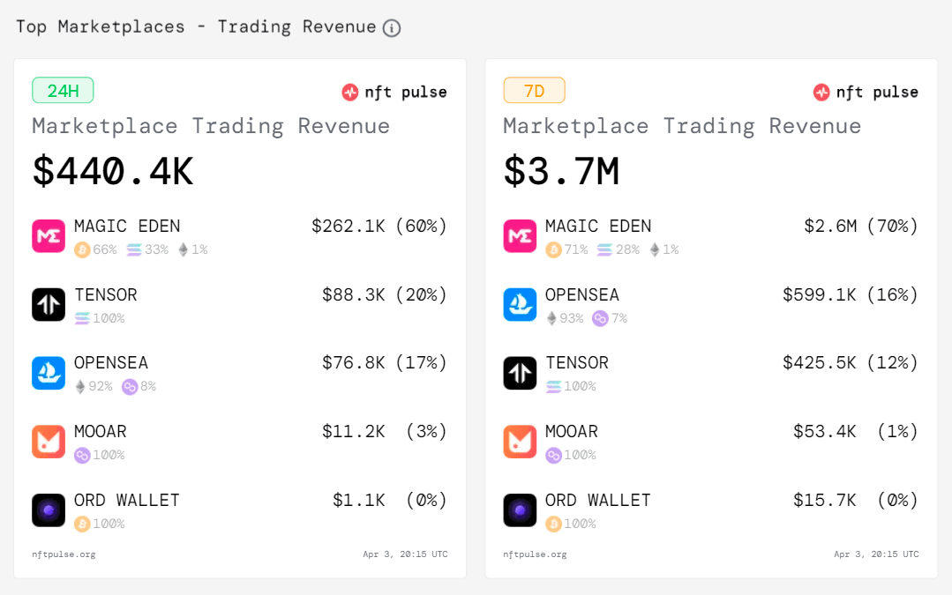Open nftpulse.org link in 7D card
This screenshot has width=952, height=595.
pyautogui.click(x=535, y=554)
